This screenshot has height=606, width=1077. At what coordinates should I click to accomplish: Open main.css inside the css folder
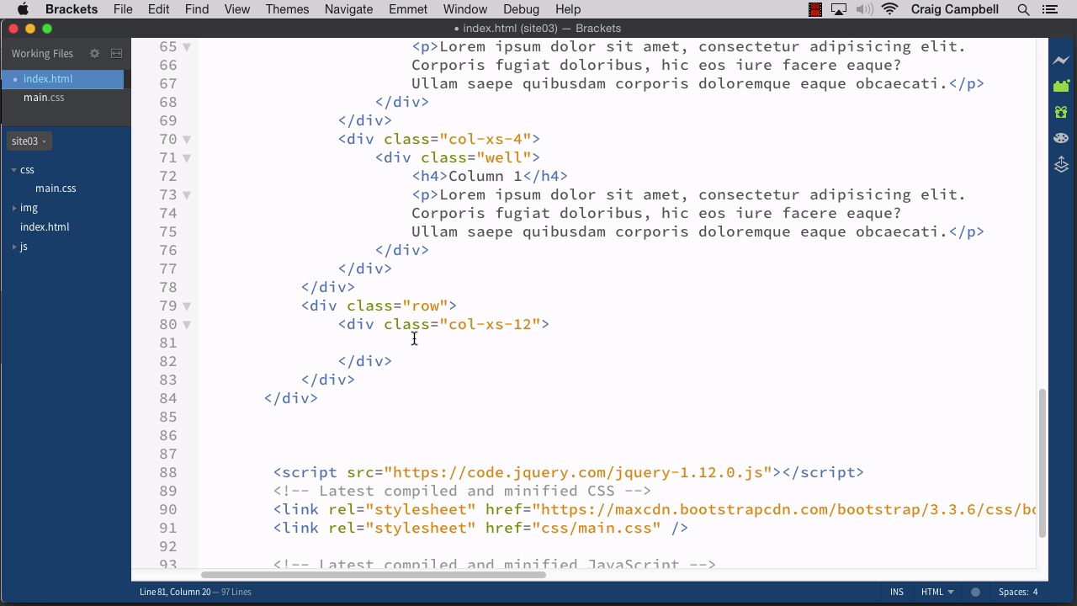[x=56, y=189]
